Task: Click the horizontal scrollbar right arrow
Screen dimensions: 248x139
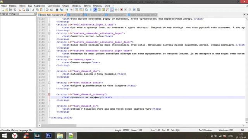Action: [x=244, y=125]
